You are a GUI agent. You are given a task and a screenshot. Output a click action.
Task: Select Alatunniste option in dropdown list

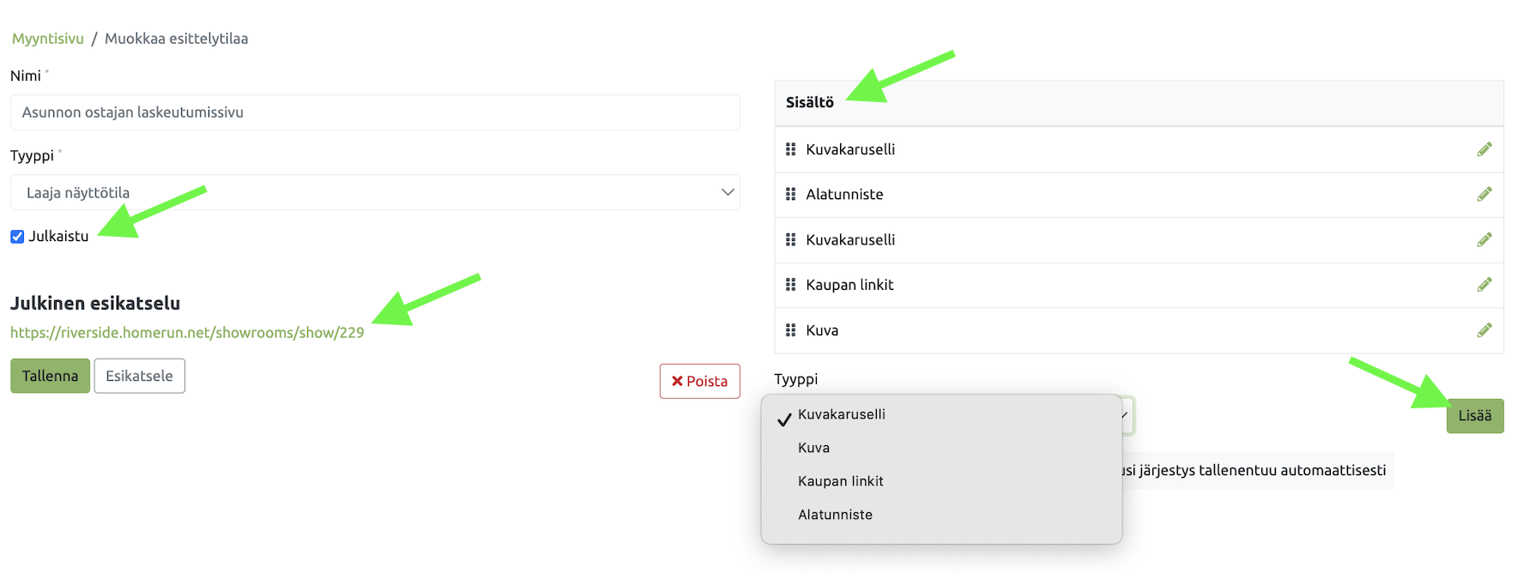coord(835,515)
